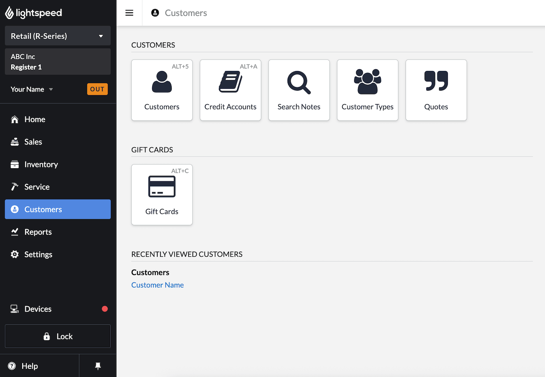Viewport: 545px width, 377px height.
Task: Open recently viewed Customer Name link
Action: coord(157,285)
